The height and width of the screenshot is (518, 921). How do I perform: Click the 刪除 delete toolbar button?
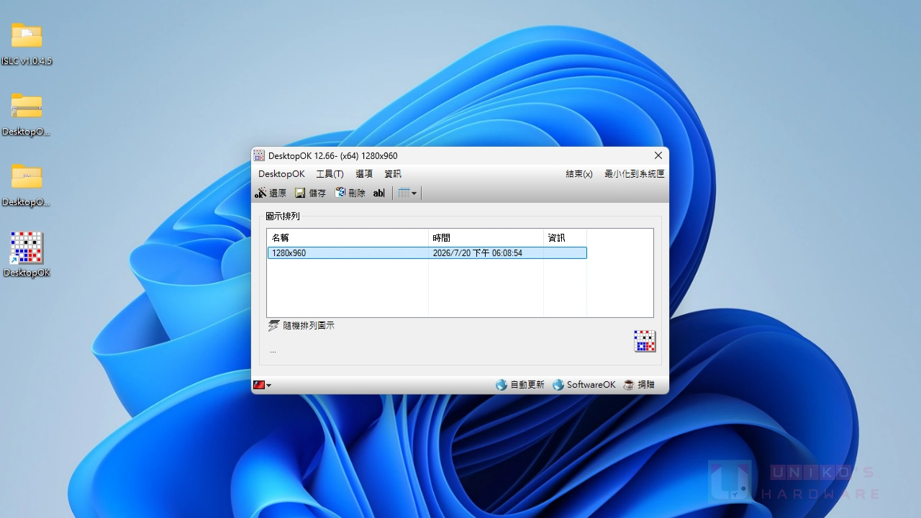(x=350, y=193)
